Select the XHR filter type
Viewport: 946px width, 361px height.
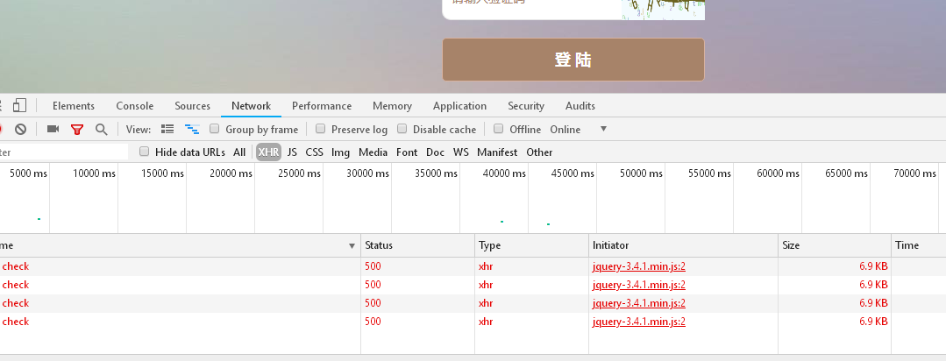(268, 152)
